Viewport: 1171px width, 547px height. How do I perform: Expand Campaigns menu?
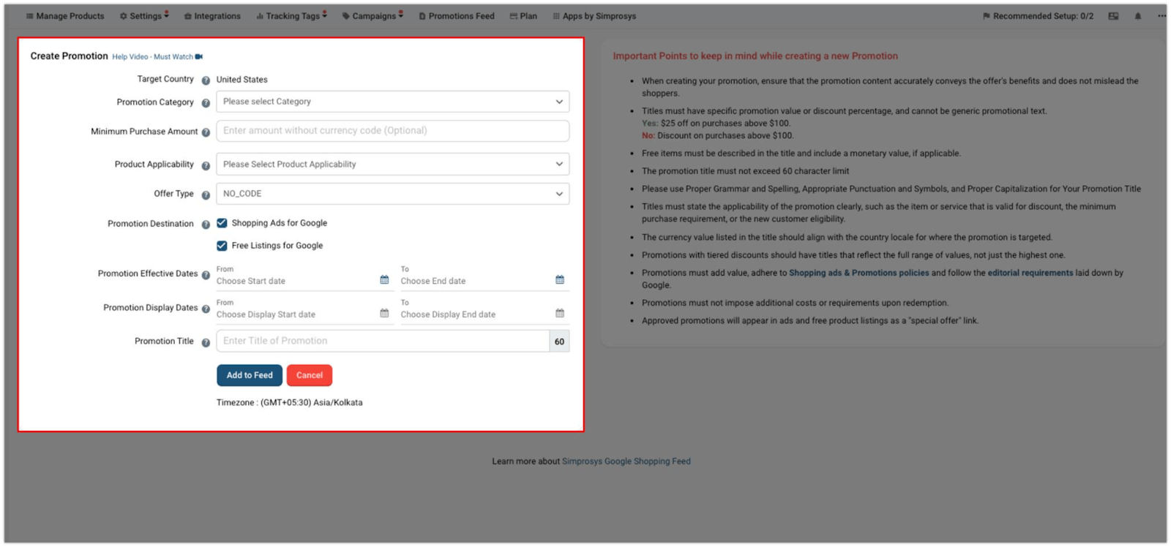[x=373, y=16]
